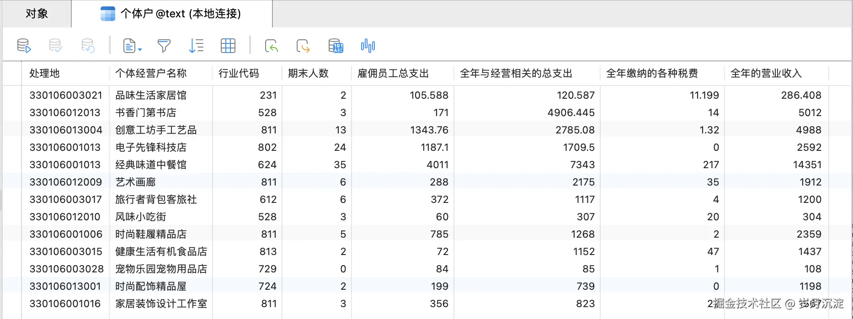Screen dimensions: 853x319
Task: Click the tax value 217
Action: pos(711,165)
